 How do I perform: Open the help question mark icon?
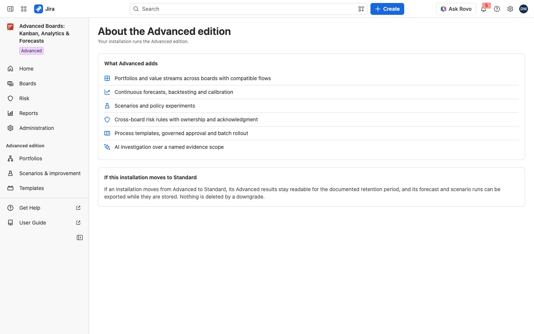pos(497,9)
